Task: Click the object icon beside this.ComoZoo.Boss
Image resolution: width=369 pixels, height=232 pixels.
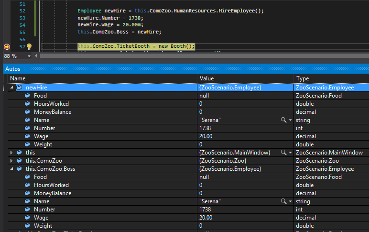Action: click(x=19, y=169)
